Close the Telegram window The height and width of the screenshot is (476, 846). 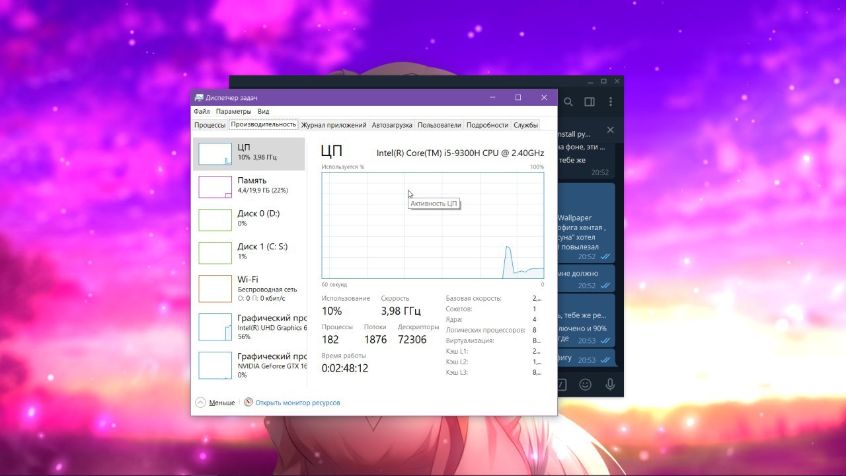point(617,81)
